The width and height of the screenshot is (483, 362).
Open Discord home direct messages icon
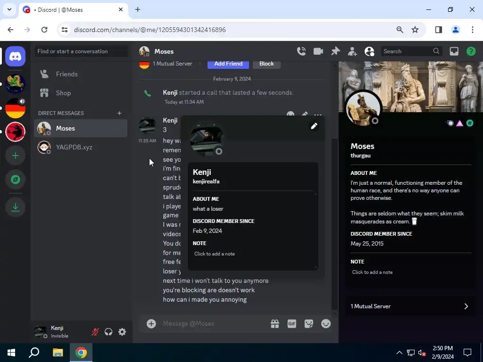tap(15, 57)
